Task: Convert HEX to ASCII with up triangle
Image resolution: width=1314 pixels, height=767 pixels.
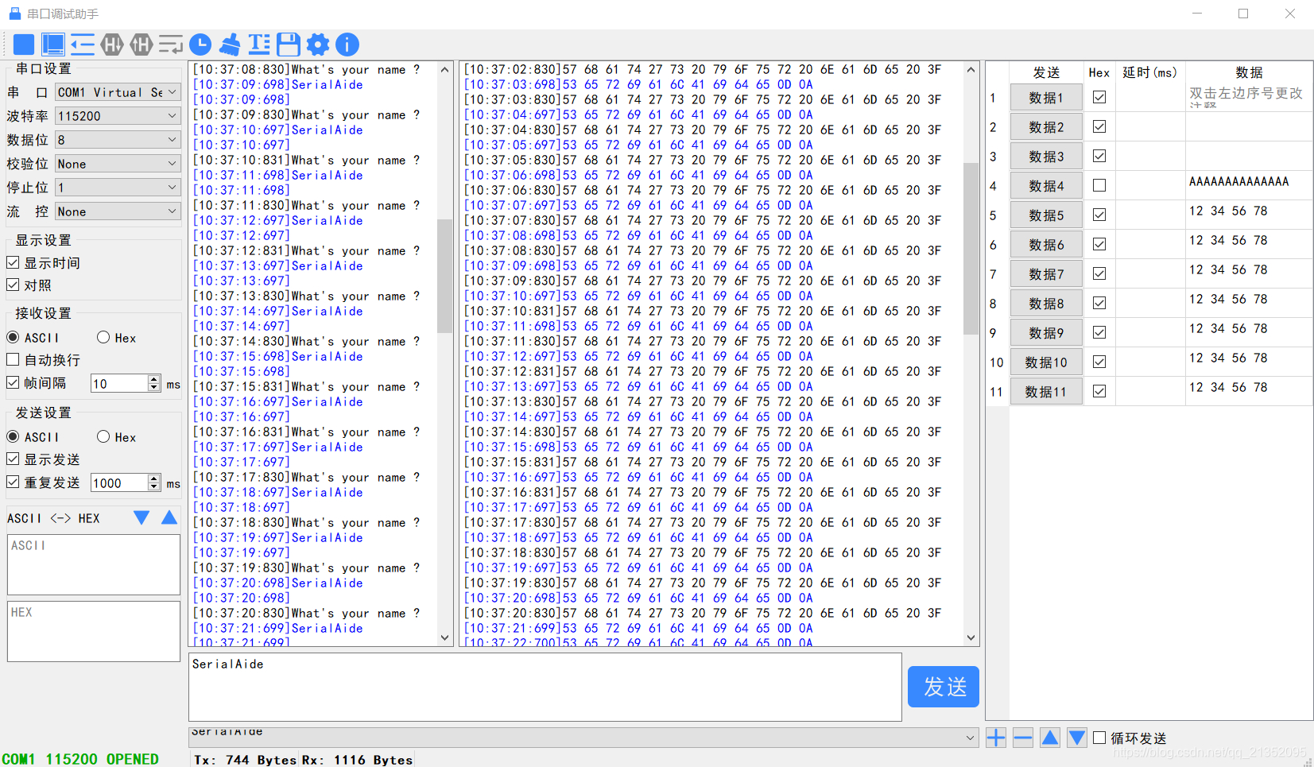Action: click(x=169, y=518)
